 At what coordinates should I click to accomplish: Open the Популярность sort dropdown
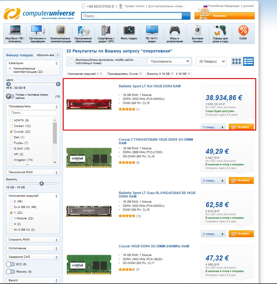pos(170,61)
